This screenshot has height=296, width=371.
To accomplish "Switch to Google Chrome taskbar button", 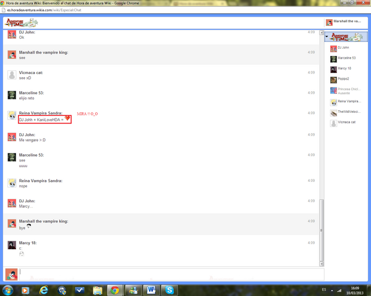I will (x=115, y=290).
